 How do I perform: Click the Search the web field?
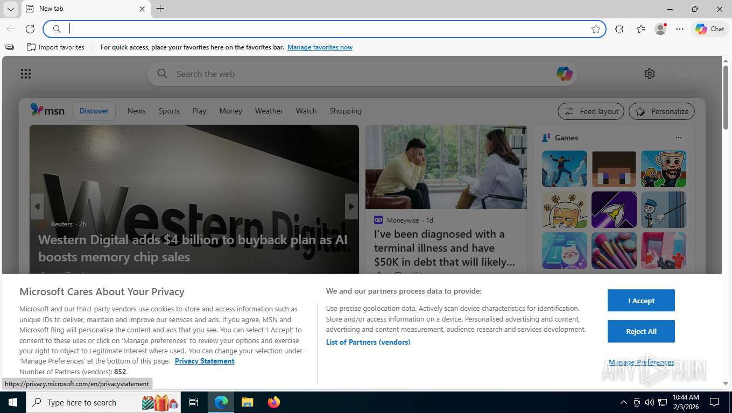362,74
